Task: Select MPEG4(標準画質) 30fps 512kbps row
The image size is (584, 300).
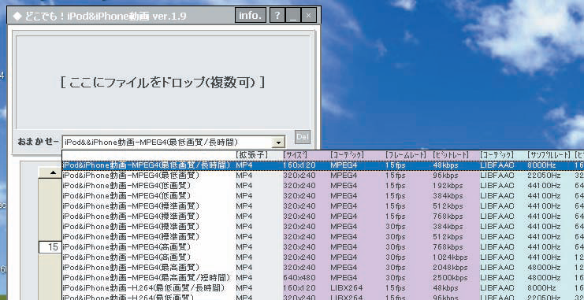Action: (323, 236)
